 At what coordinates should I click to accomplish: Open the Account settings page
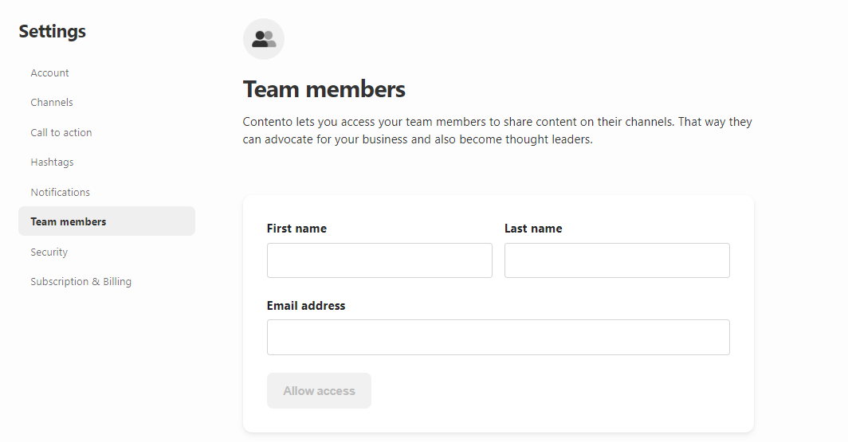49,73
